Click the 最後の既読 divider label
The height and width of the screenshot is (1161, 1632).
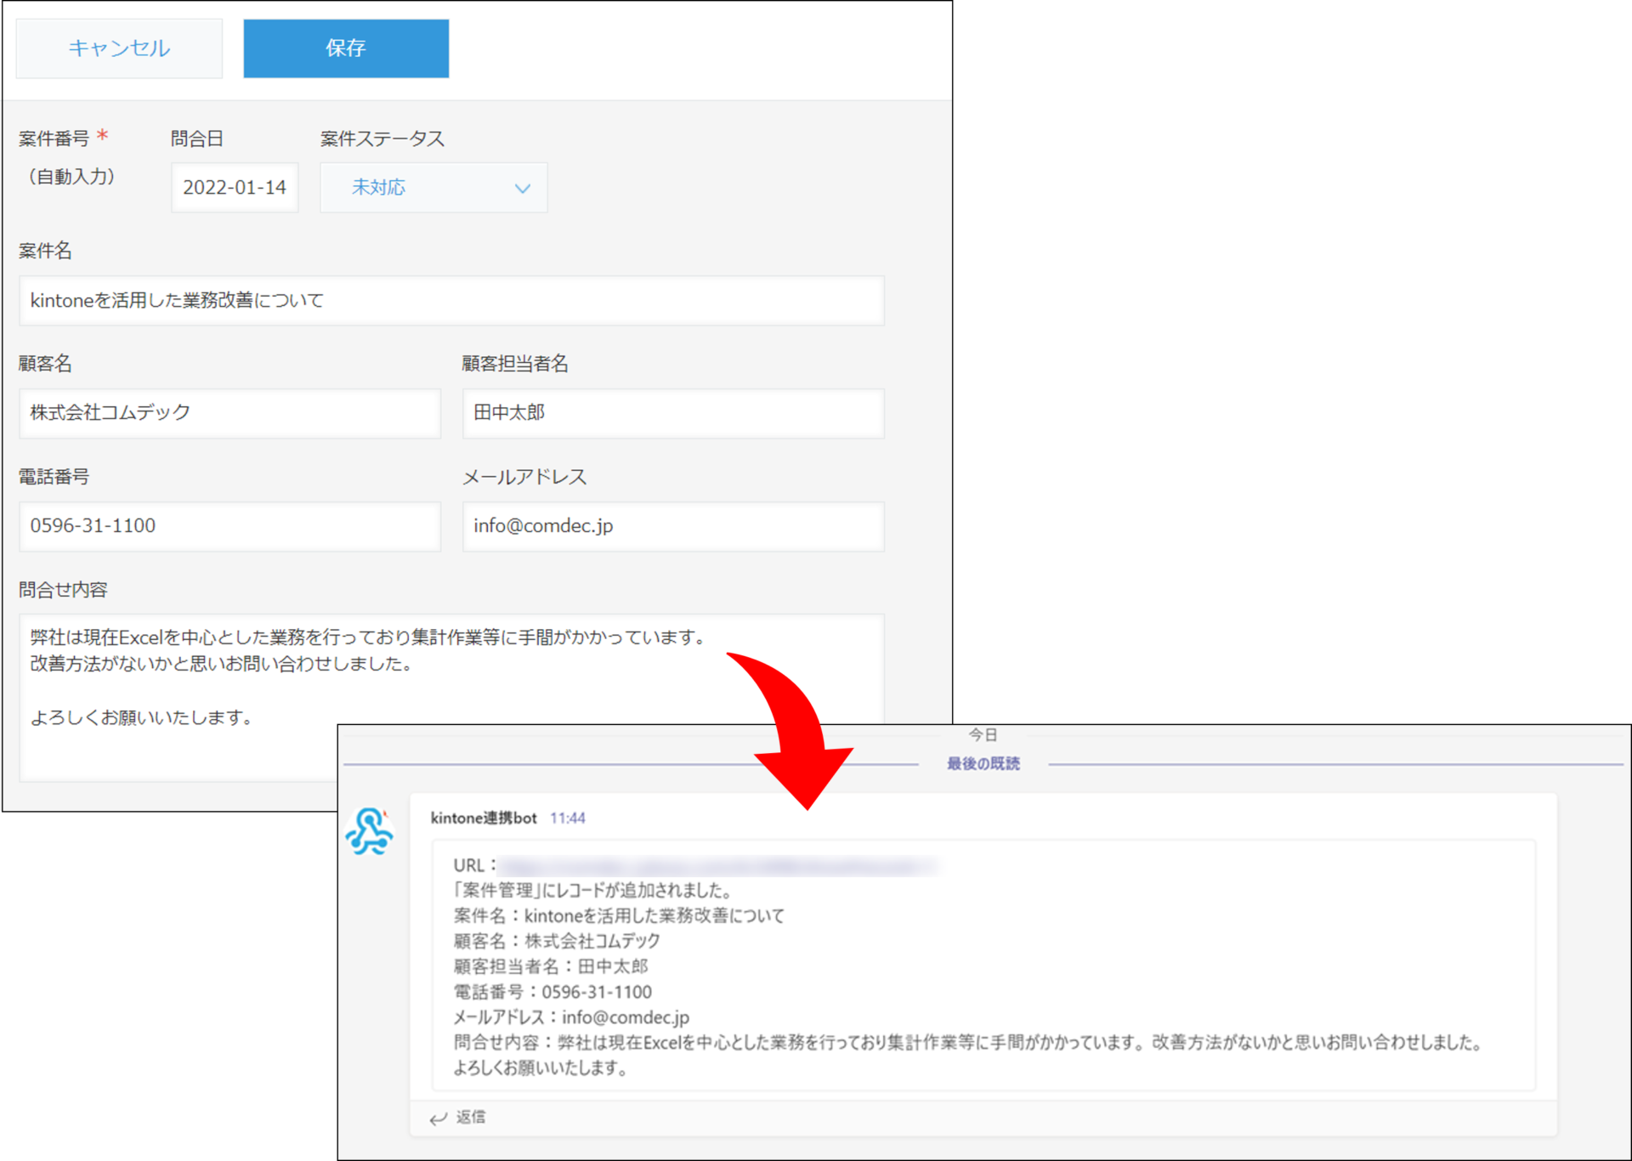point(983,763)
